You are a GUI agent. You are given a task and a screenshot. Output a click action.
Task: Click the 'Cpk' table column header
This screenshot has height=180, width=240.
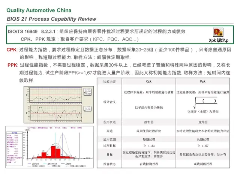(x=148, y=81)
